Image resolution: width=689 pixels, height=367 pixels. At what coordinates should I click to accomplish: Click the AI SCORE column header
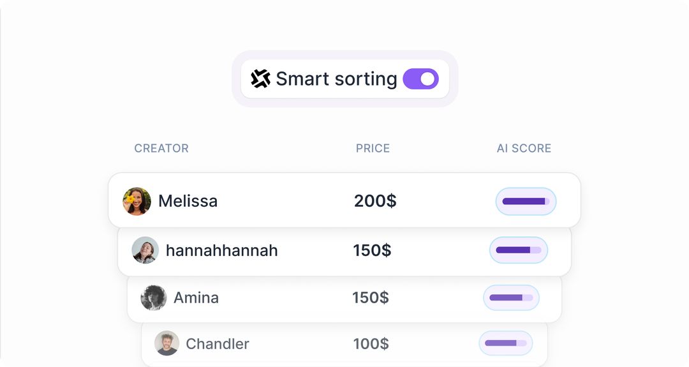coord(524,148)
